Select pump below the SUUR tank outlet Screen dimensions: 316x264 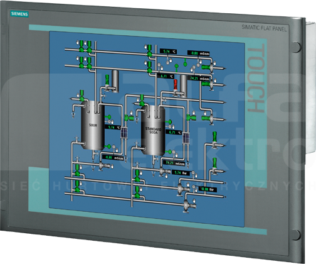point(104,166)
